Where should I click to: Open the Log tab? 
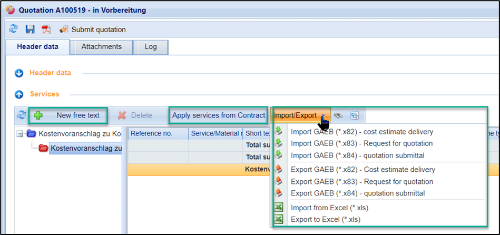(151, 47)
